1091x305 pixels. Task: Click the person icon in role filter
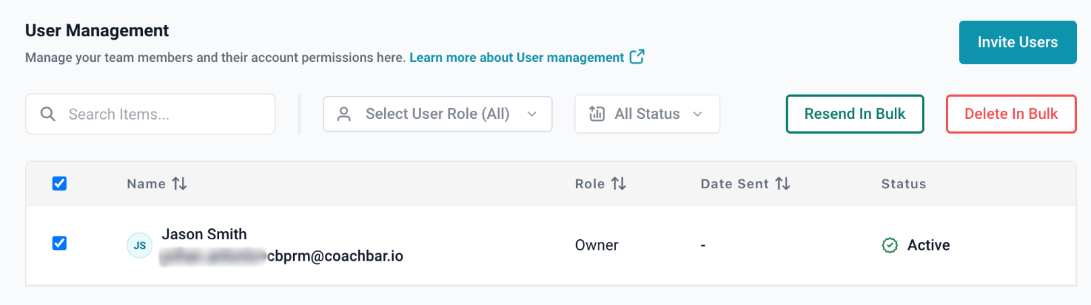tap(344, 114)
